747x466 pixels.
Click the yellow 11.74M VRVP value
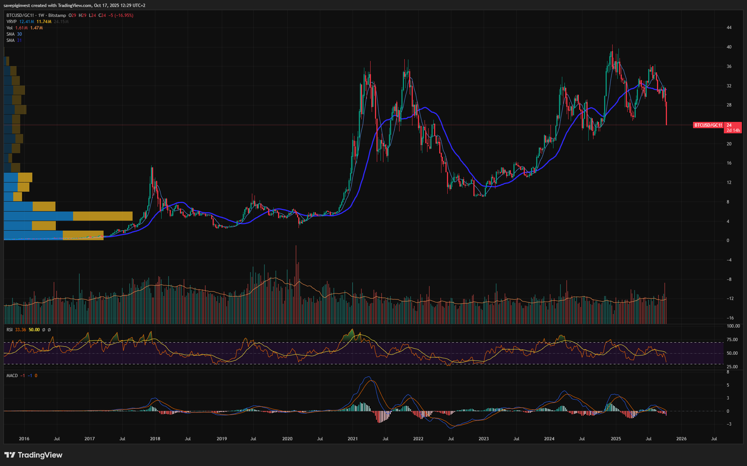pos(44,22)
